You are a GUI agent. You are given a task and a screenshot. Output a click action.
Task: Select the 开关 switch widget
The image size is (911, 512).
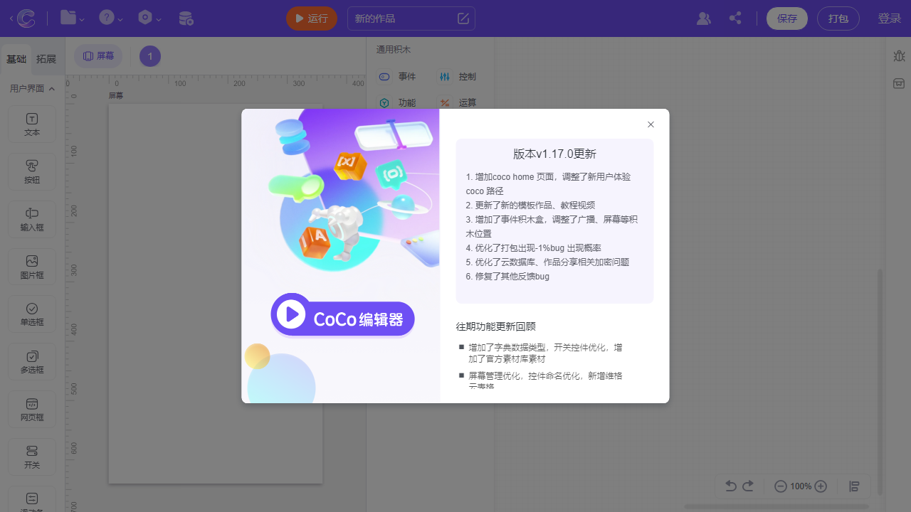pos(32,457)
